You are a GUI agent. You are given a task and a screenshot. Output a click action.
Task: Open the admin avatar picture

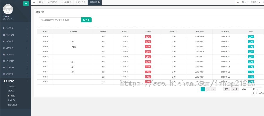pos(8,9)
